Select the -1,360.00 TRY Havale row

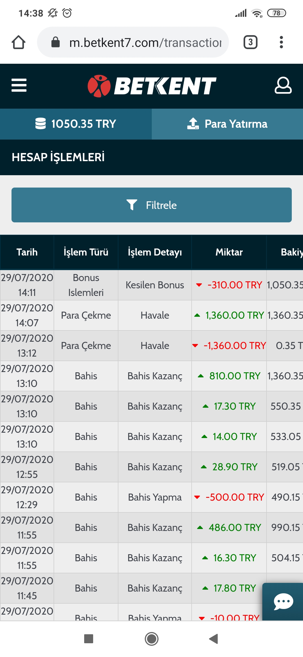pos(151,346)
